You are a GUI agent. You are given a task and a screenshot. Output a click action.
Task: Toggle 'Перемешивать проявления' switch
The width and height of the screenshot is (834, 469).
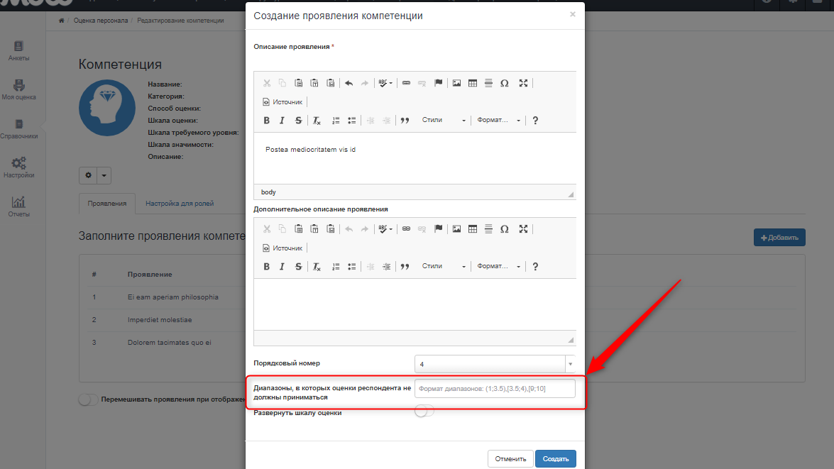click(x=89, y=399)
